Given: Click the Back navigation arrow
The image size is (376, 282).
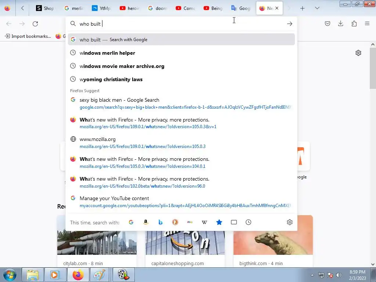Looking at the screenshot, I should [9, 24].
